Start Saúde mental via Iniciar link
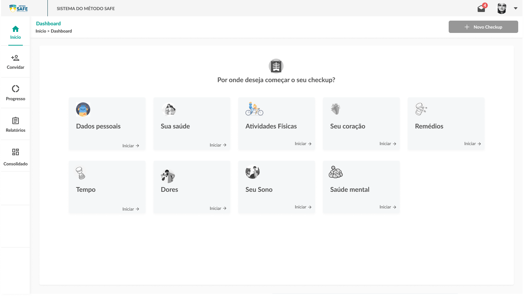The height and width of the screenshot is (296, 524). pyautogui.click(x=388, y=207)
